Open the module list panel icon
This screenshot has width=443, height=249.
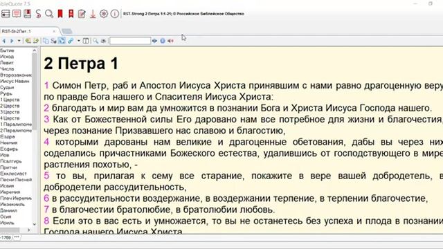[x=6, y=14]
